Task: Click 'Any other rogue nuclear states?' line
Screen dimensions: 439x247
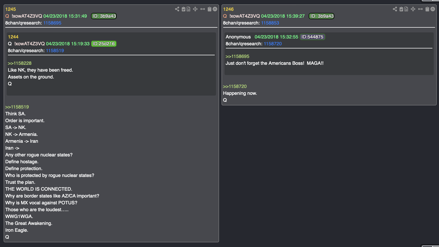Action: [x=39, y=155]
